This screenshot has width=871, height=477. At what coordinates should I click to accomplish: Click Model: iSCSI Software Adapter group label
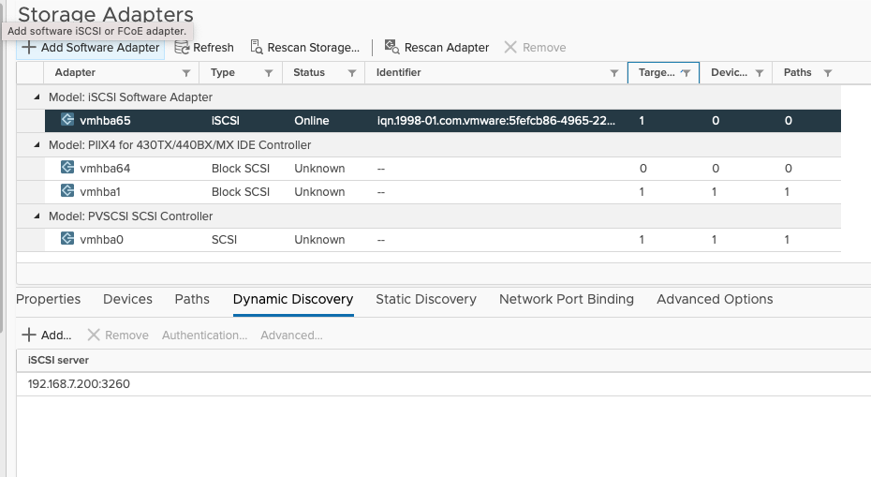[130, 97]
